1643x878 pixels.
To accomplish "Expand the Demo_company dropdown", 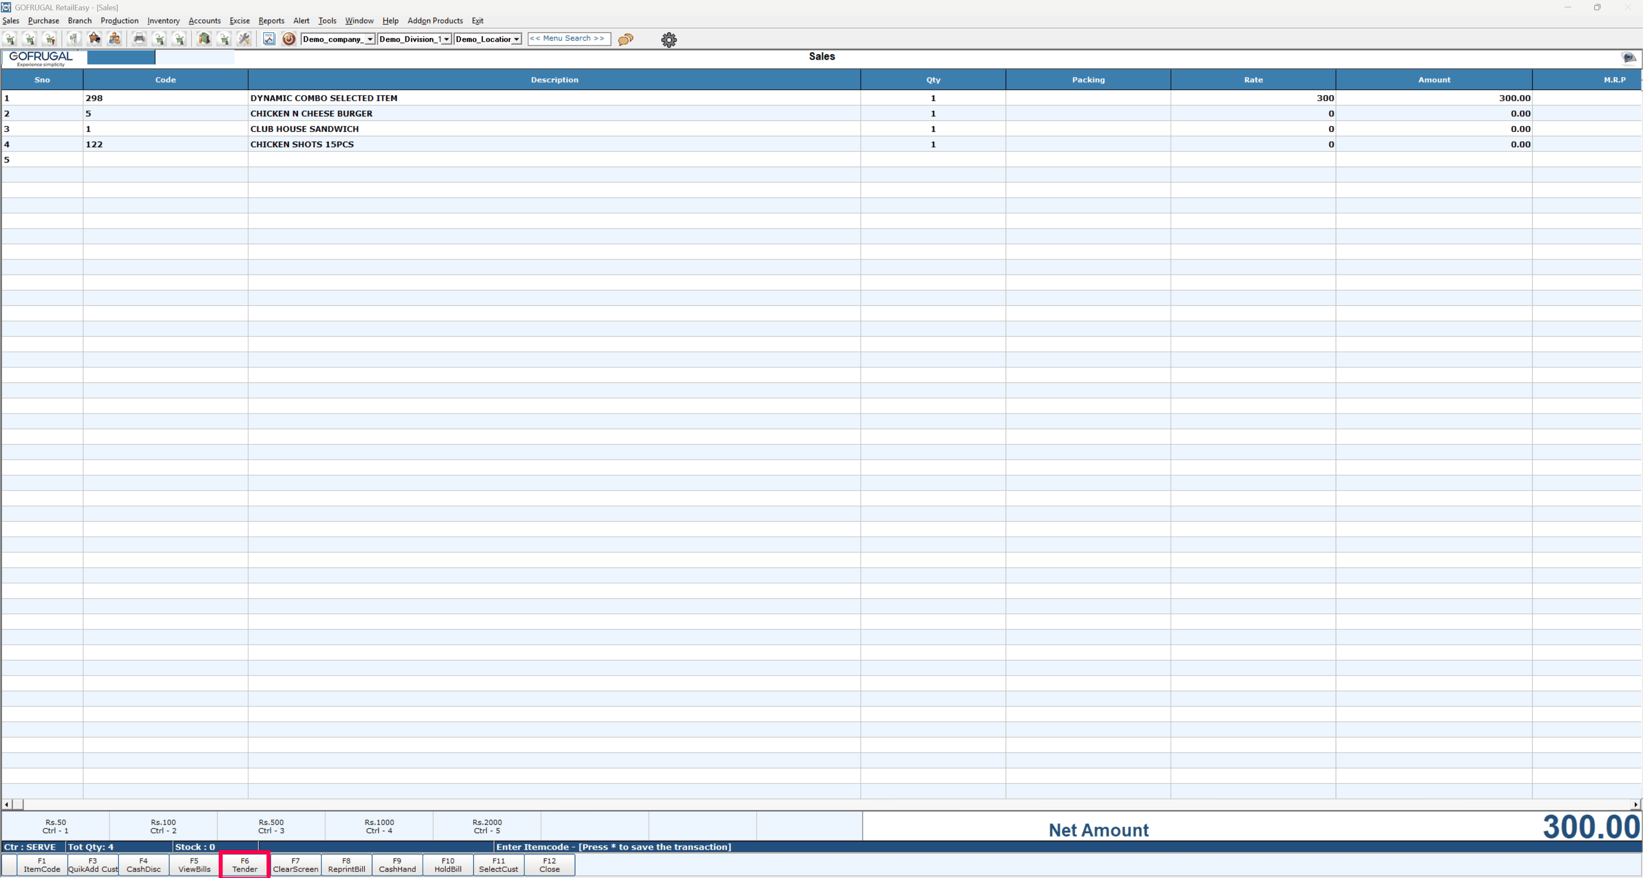I will pyautogui.click(x=370, y=39).
